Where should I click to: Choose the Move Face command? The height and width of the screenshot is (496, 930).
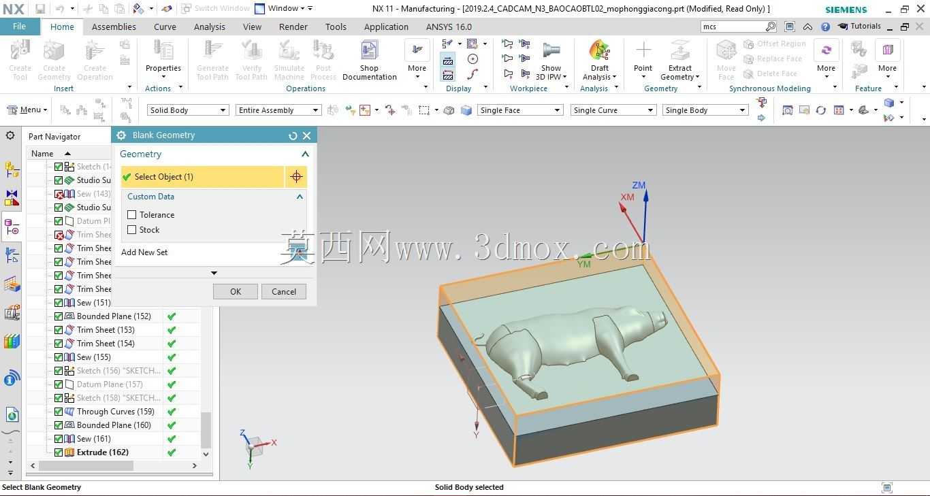726,60
